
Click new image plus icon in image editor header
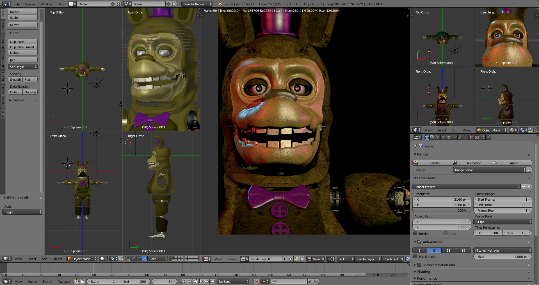(291, 259)
